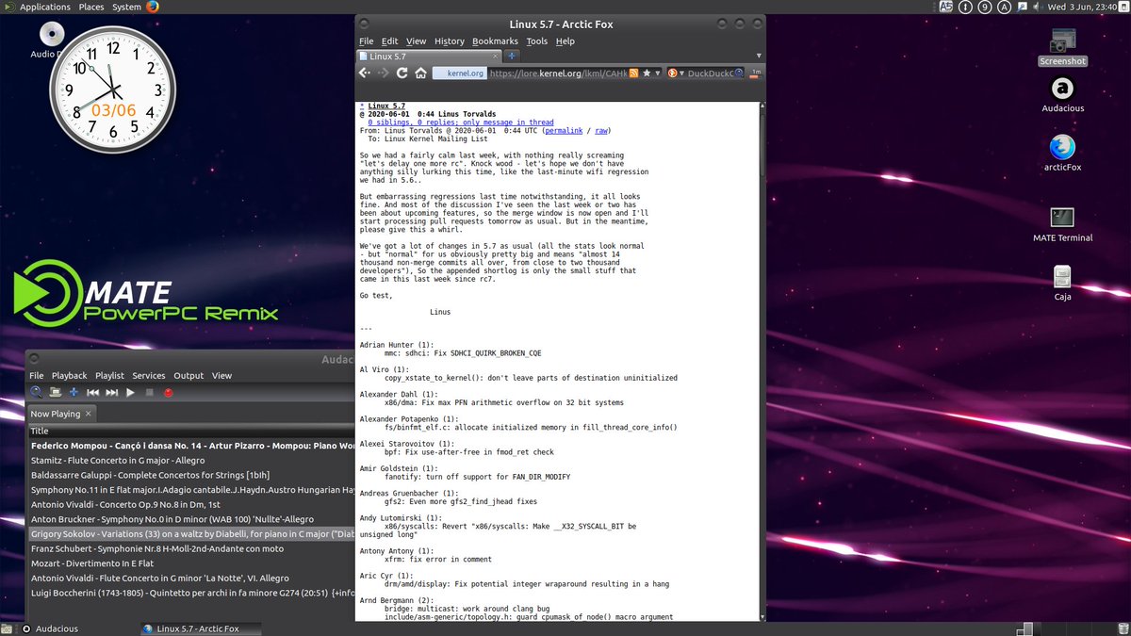Click Audacious search library magnifier icon
1131x636 pixels.
coord(37,392)
